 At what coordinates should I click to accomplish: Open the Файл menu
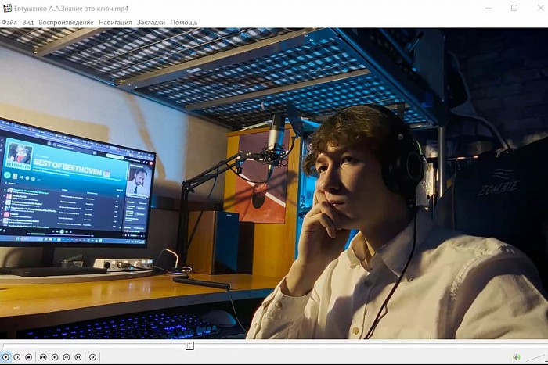(x=9, y=23)
